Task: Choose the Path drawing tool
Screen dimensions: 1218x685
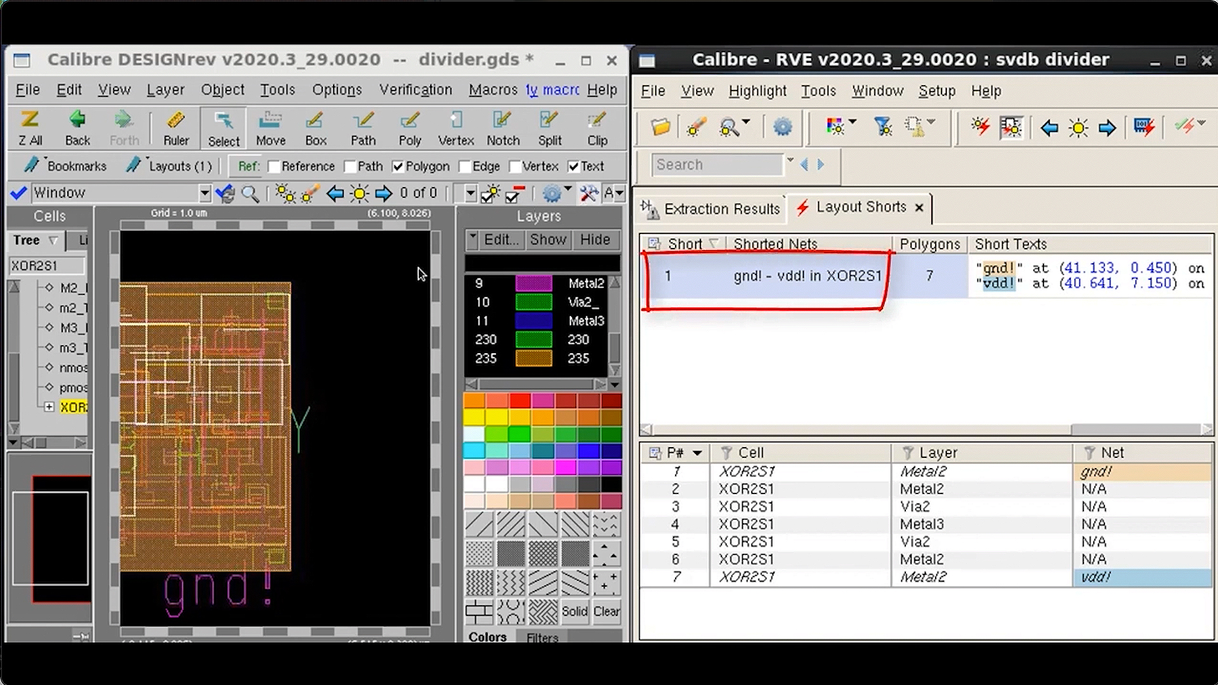Action: click(363, 127)
